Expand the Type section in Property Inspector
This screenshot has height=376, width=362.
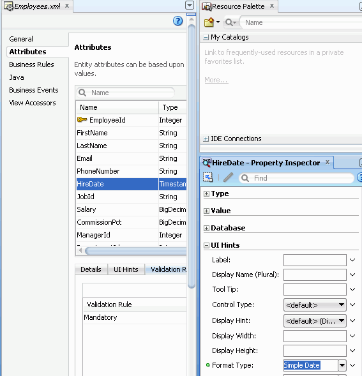206,194
